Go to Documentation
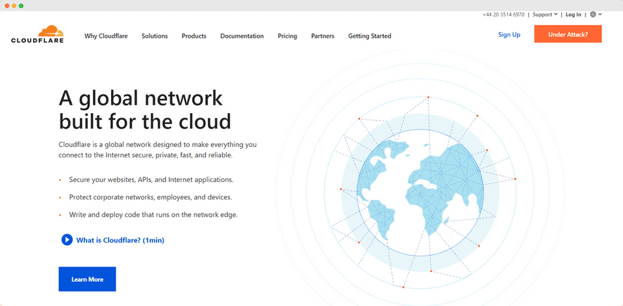 tap(242, 36)
